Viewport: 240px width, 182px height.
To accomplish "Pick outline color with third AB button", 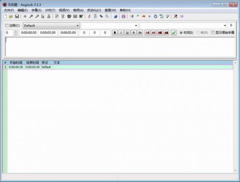I will pos(160,33).
